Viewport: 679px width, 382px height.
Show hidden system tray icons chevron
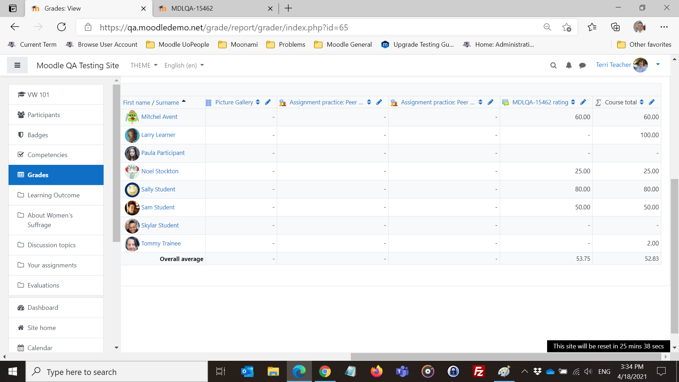pos(525,371)
